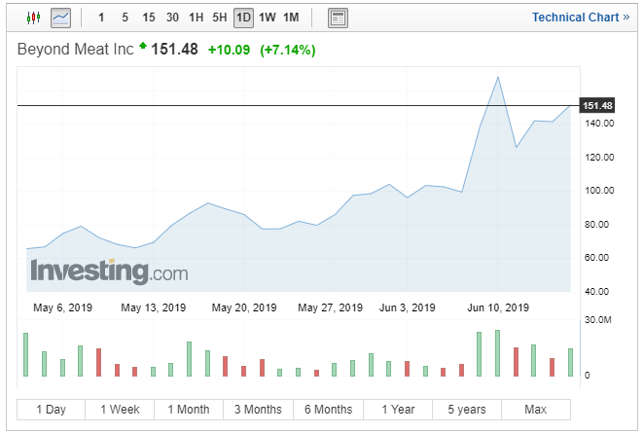Open the Technical Chart link
644x433 pixels.
click(x=581, y=18)
